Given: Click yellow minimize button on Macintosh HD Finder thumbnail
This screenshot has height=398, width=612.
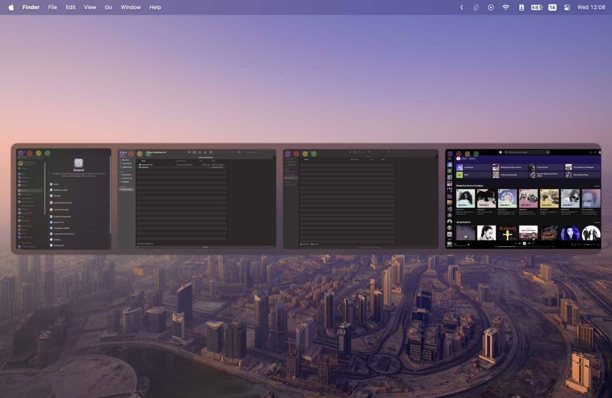Looking at the screenshot, I should (x=140, y=154).
